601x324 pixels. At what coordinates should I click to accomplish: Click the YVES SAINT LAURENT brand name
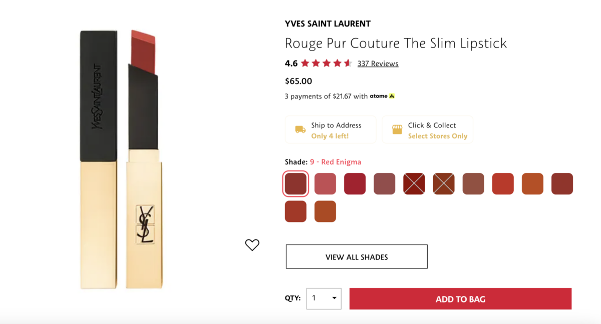click(x=327, y=23)
